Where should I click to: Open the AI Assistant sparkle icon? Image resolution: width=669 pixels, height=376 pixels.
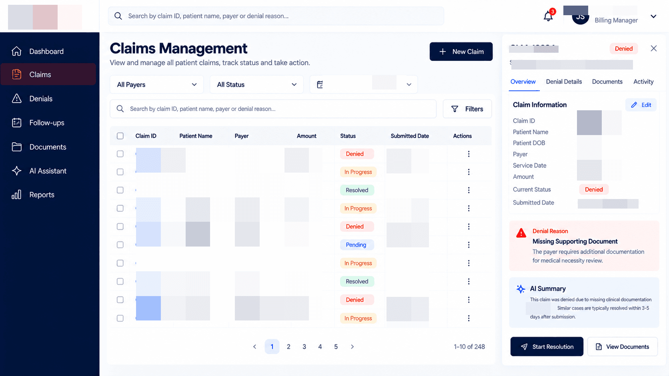tap(16, 171)
